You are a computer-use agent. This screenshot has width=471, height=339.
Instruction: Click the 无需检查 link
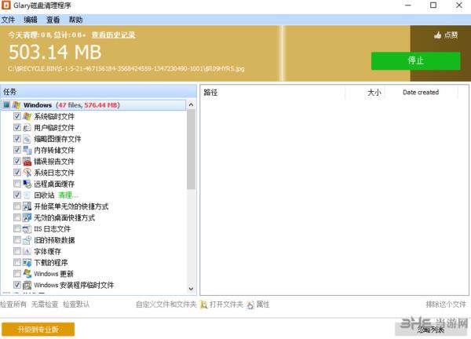coord(45,304)
